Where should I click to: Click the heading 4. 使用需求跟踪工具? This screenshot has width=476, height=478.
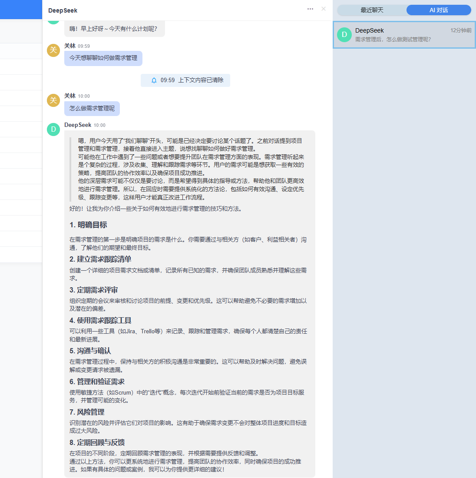point(100,320)
